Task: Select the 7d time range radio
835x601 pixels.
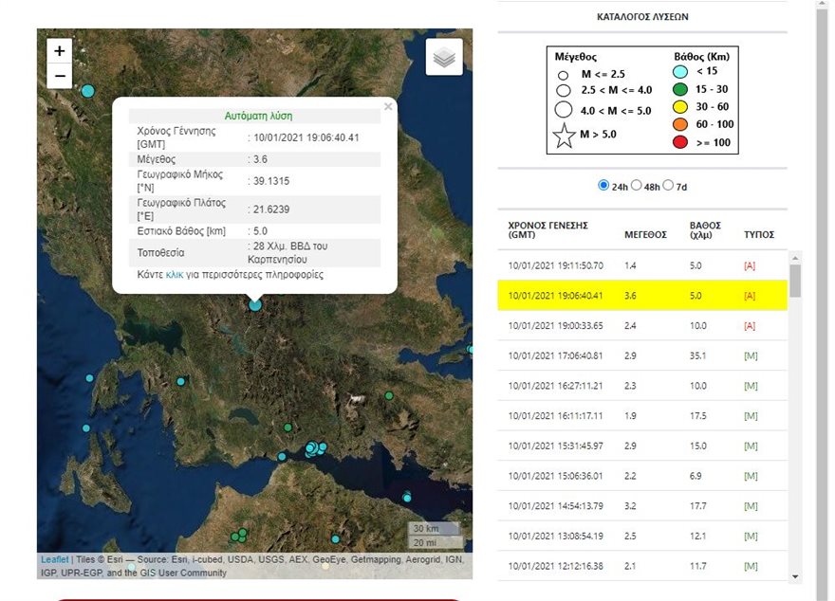Action: pyautogui.click(x=669, y=186)
